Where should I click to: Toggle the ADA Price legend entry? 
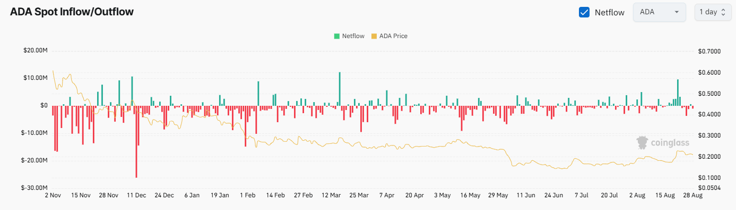point(389,36)
